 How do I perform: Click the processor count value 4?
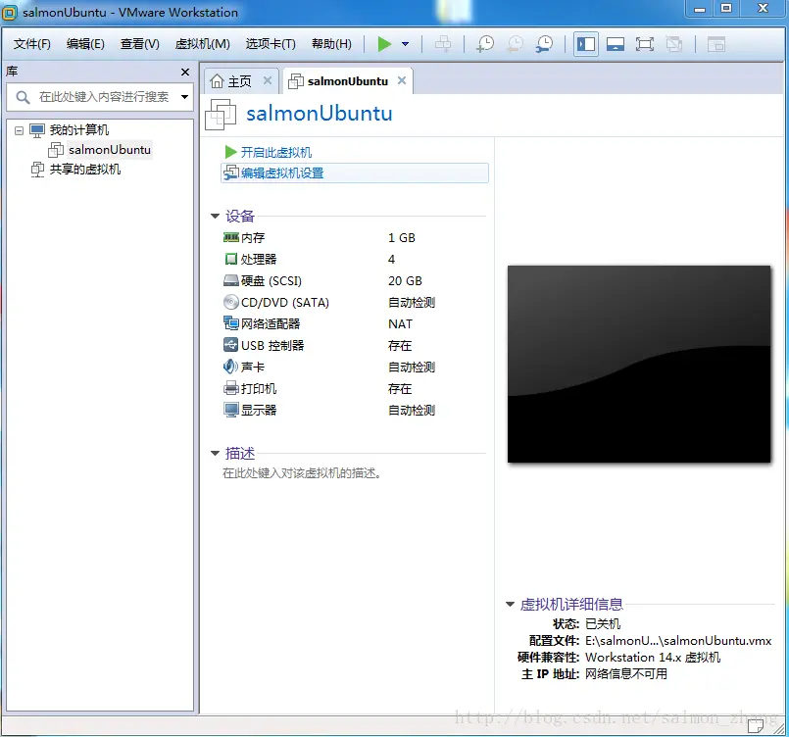point(391,259)
